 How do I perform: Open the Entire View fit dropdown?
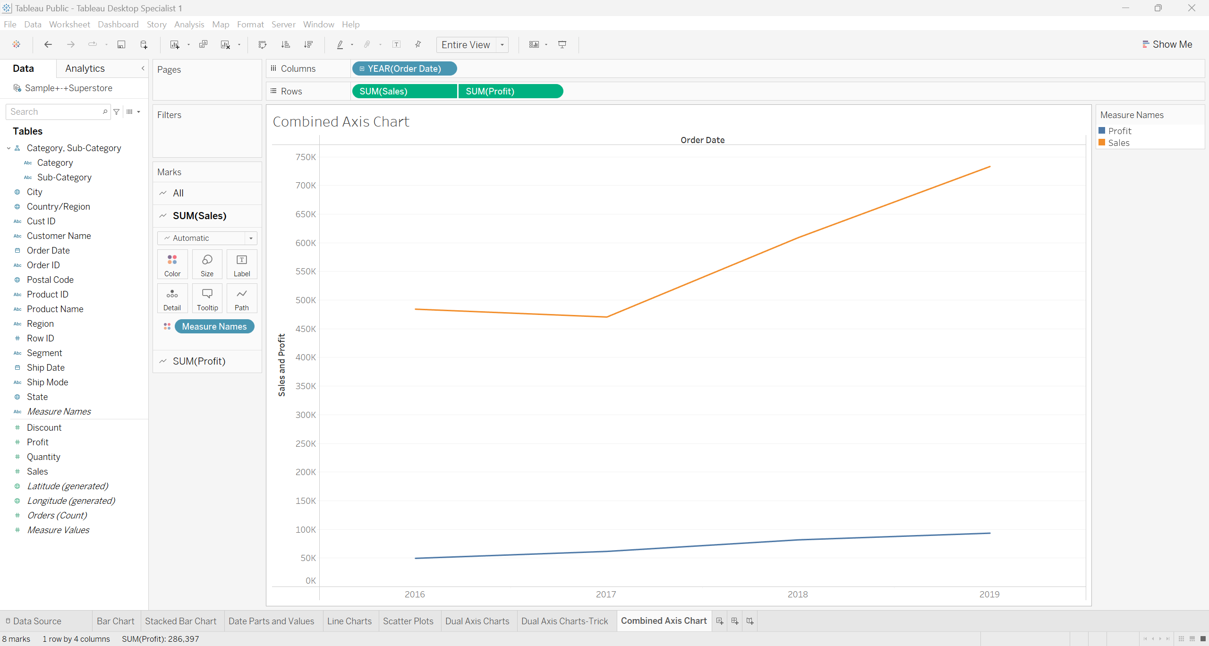click(502, 45)
